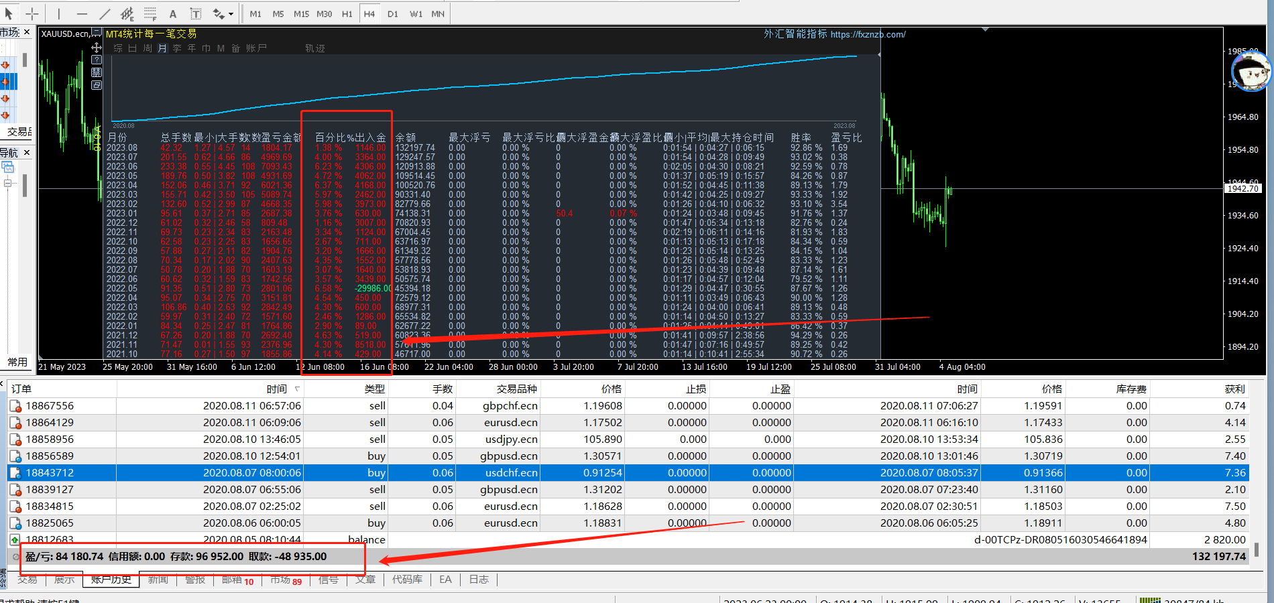Select the trendline drawing tool

[105, 13]
